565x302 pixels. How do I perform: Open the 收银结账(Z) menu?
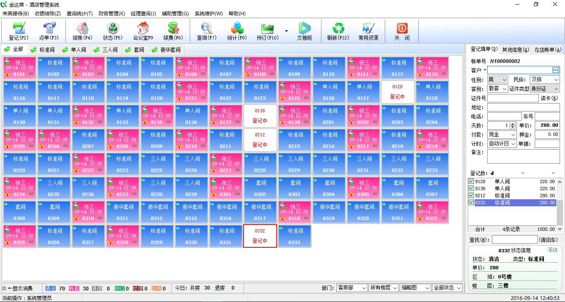click(48, 14)
